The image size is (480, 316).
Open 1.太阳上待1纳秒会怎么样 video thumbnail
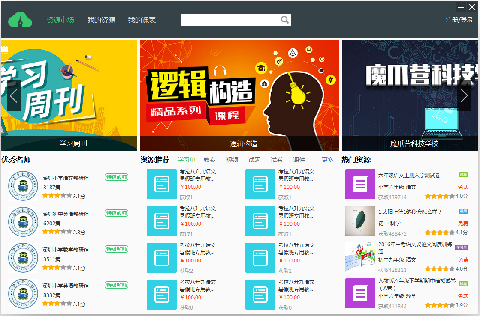point(360,221)
